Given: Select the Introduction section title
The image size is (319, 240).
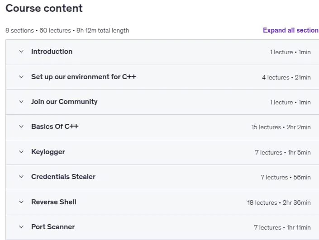Looking at the screenshot, I should coord(52,52).
